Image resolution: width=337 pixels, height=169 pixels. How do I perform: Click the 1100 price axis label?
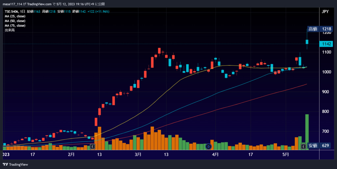click(x=326, y=52)
